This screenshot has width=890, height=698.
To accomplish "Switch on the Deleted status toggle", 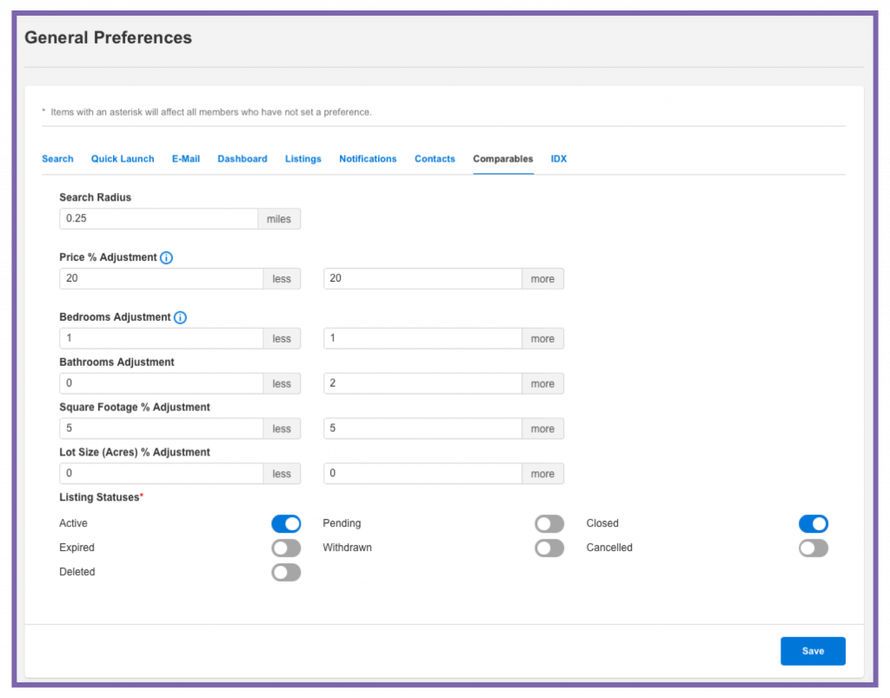I will tap(286, 572).
